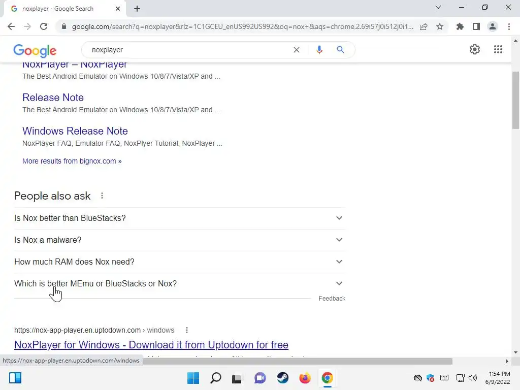Click the vertical page scrollbar thumb
Screen dimensions: 520x390
click(x=515, y=100)
